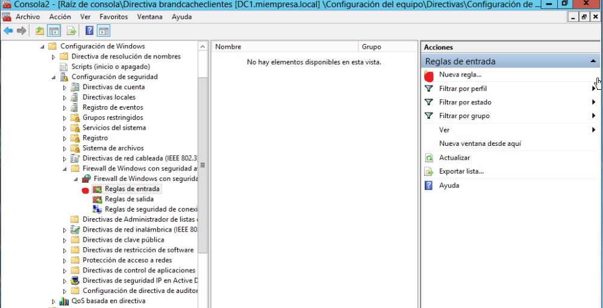The image size is (603, 308).
Task: Click Show/Hide console tree toolbar icon
Action: point(54,31)
